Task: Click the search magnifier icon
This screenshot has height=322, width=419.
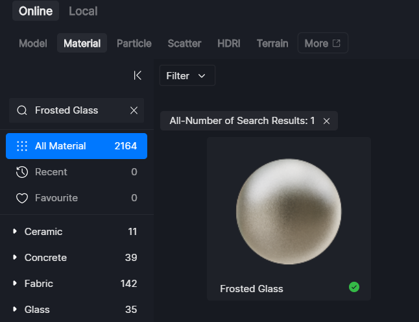Action: [x=22, y=110]
